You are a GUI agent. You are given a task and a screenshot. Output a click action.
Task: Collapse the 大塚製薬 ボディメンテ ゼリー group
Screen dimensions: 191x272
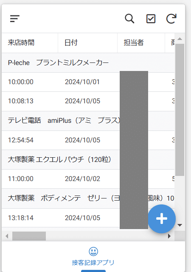coord(88,198)
